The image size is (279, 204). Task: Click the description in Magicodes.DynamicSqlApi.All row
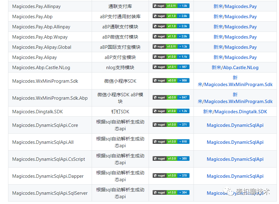pos(120,142)
